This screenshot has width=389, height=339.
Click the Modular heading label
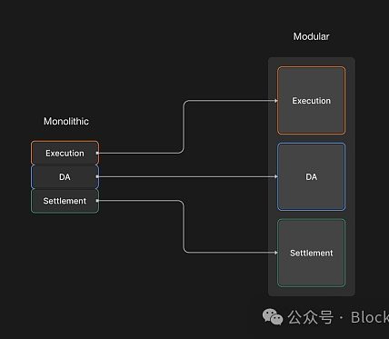[x=311, y=36]
